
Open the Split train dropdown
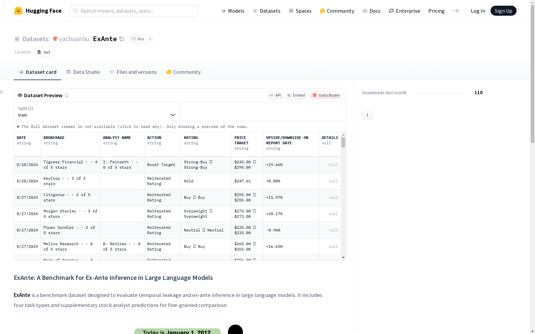[x=97, y=112]
